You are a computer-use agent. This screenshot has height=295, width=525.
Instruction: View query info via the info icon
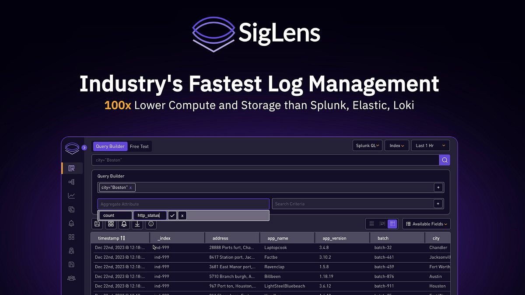coord(150,224)
